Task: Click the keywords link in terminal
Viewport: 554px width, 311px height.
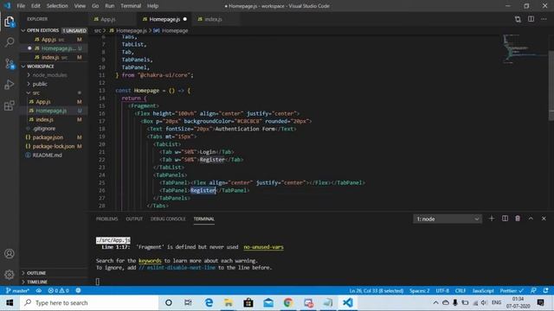Action: coord(150,261)
